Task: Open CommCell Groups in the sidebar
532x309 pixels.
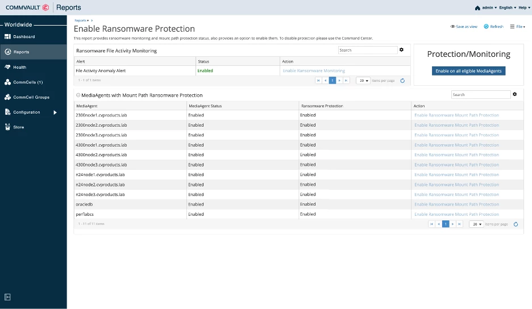Action: pos(31,97)
